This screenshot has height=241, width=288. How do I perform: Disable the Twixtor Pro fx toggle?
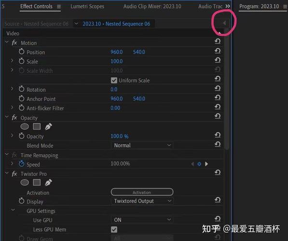point(14,174)
